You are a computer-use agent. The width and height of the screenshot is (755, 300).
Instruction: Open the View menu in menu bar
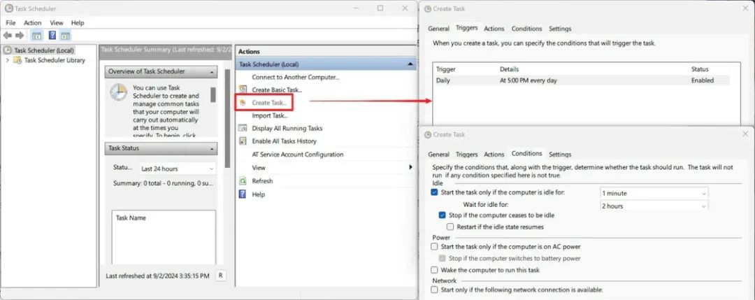tap(57, 22)
